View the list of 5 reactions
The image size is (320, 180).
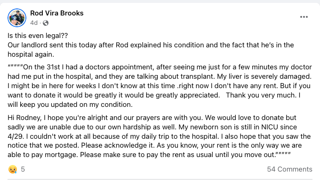pos(23,169)
